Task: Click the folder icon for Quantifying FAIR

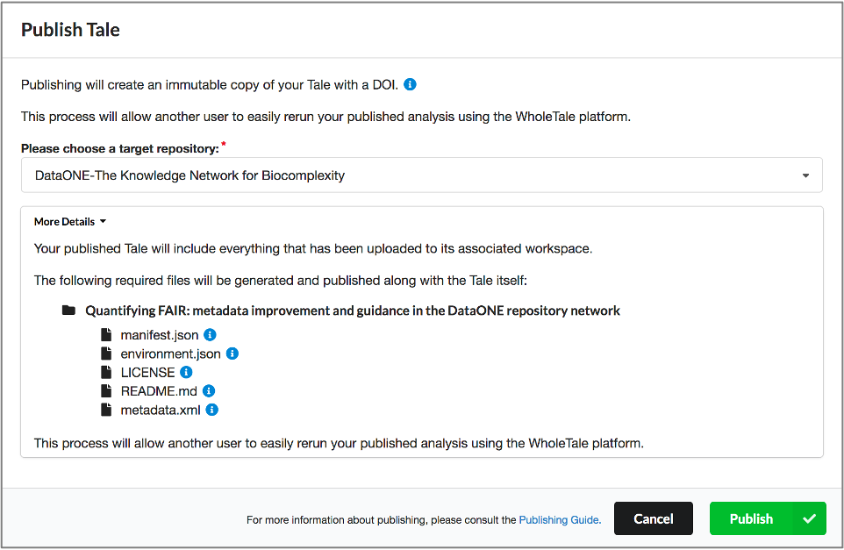Action: 68,311
